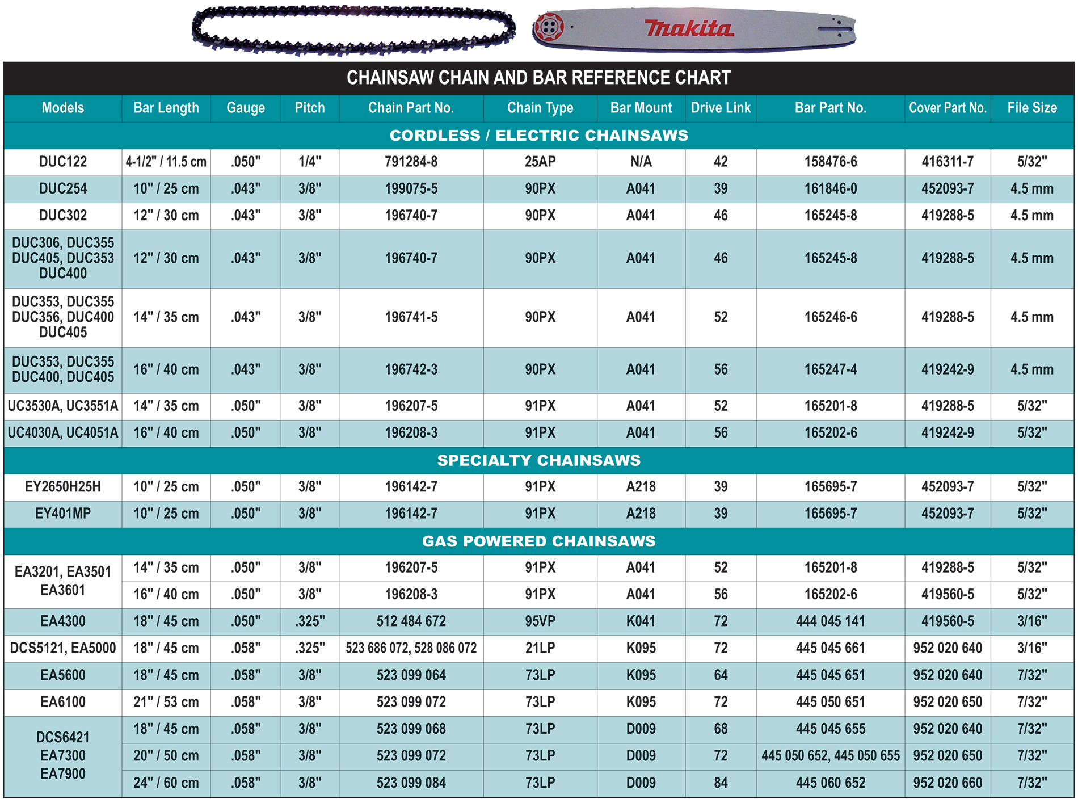Screen dimensions: 1078x803
Task: Click the chart title banner
Action: click(x=538, y=78)
